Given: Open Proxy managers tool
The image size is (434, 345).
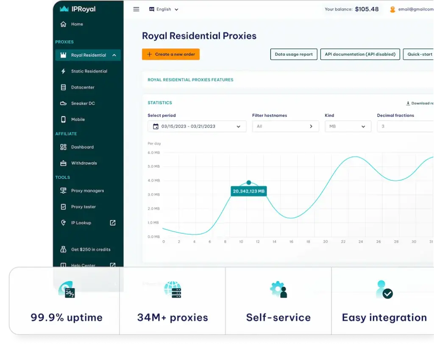Looking at the screenshot, I should click(88, 191).
